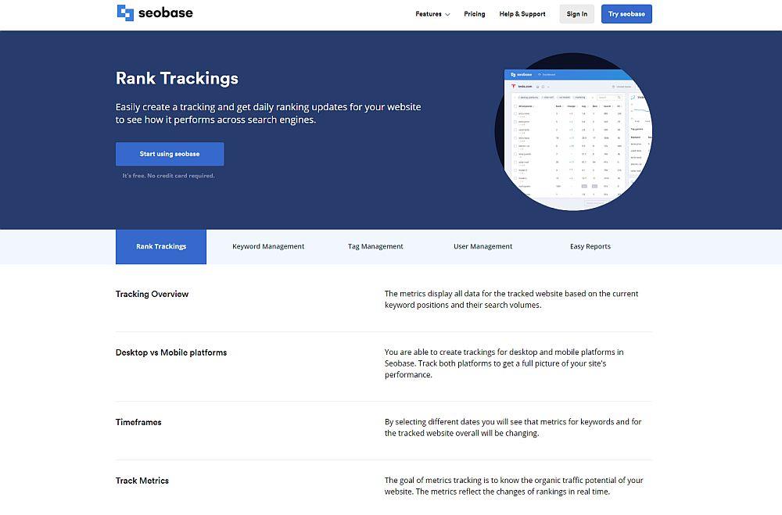This screenshot has height=515, width=782.
Task: Click the Start using seobase button
Action: 170,154
